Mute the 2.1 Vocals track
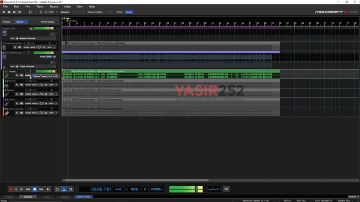360x202 pixels. point(28,76)
